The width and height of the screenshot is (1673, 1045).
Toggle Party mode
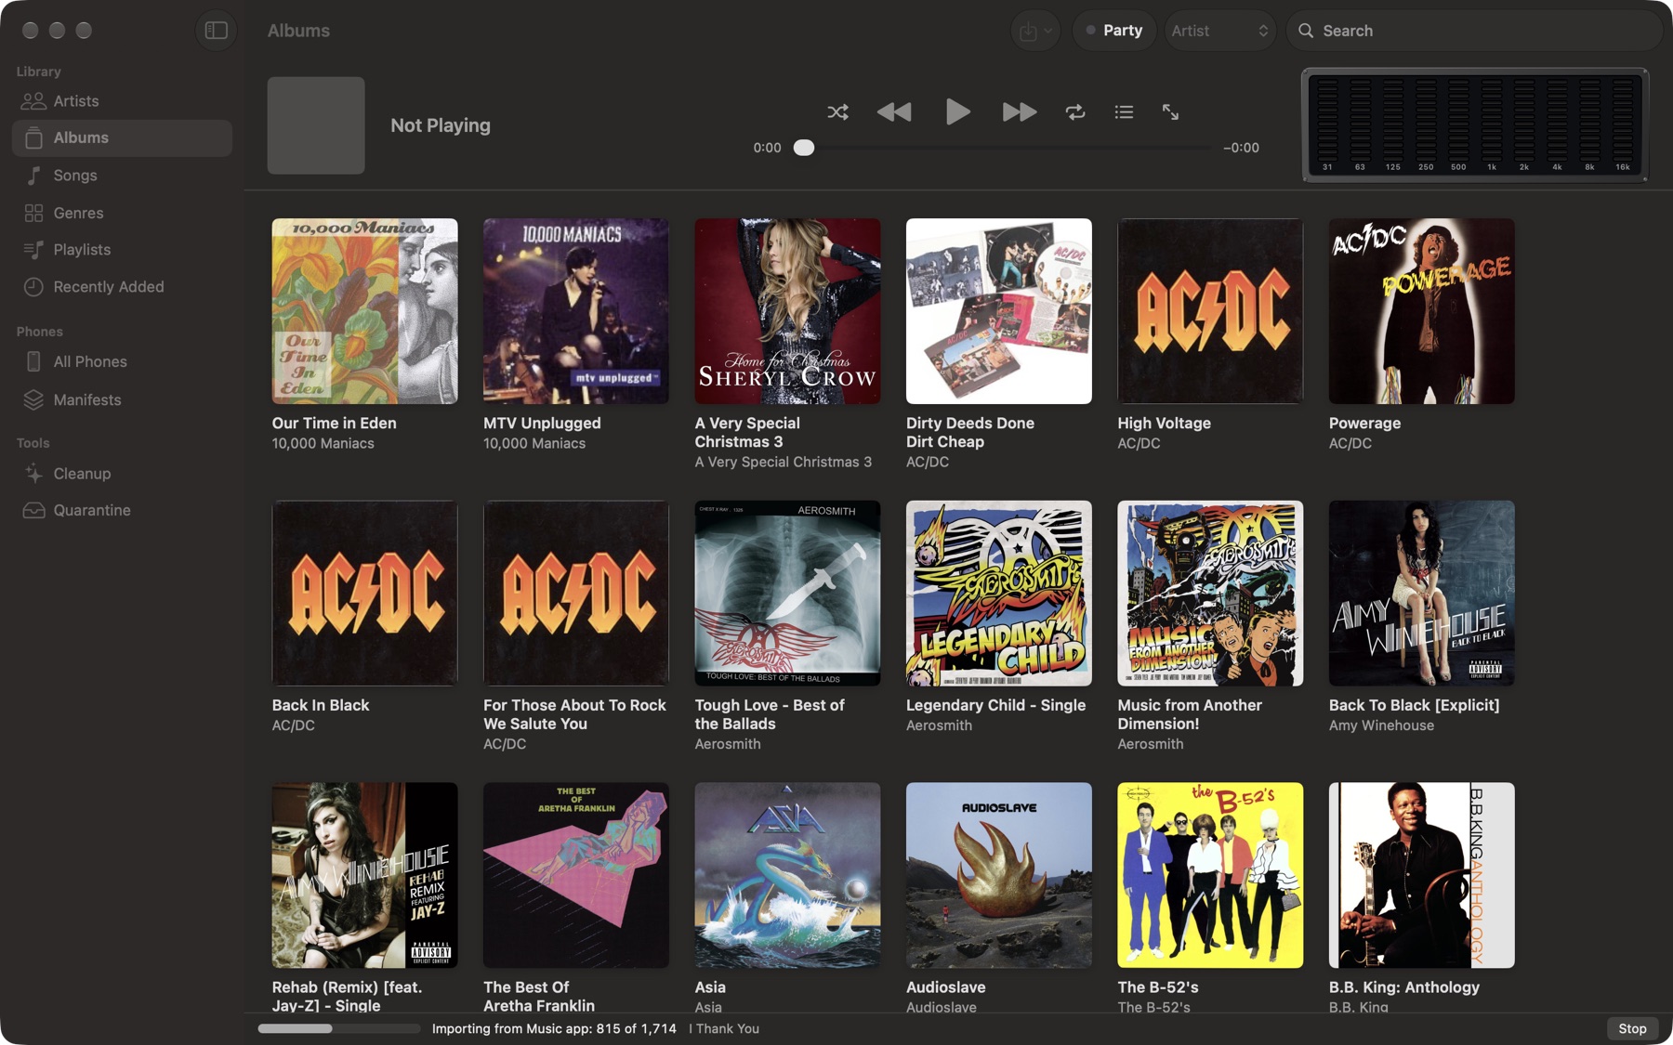tap(1113, 31)
